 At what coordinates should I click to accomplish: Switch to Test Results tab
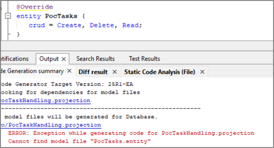[x=144, y=59]
